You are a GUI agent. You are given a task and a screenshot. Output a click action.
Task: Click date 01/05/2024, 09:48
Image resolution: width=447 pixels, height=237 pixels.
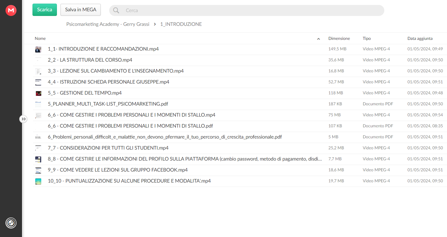tap(425, 93)
